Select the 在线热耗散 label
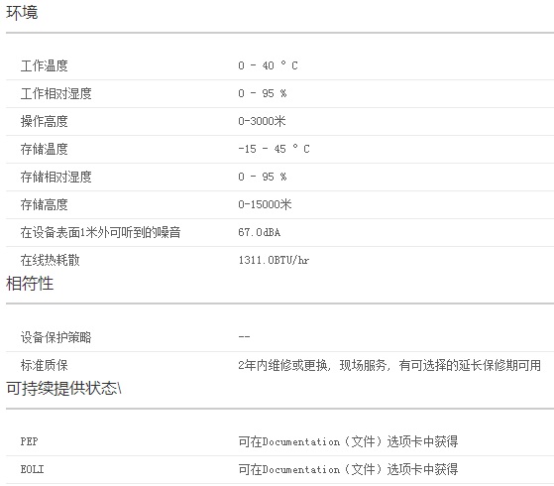554x486 pixels. click(51, 260)
